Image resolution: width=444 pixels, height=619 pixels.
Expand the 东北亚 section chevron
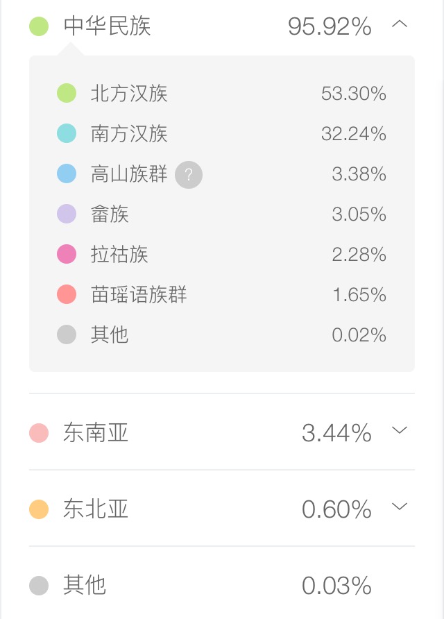[x=400, y=506]
